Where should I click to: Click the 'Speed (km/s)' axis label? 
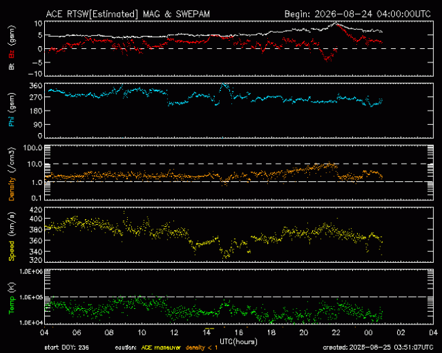(x=12, y=236)
